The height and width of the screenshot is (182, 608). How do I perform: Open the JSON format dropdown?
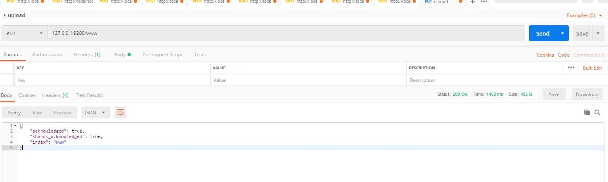point(95,113)
